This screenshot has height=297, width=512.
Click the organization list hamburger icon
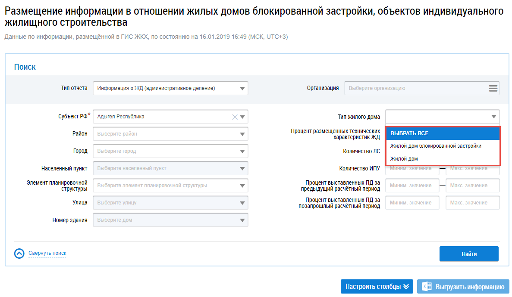[493, 88]
